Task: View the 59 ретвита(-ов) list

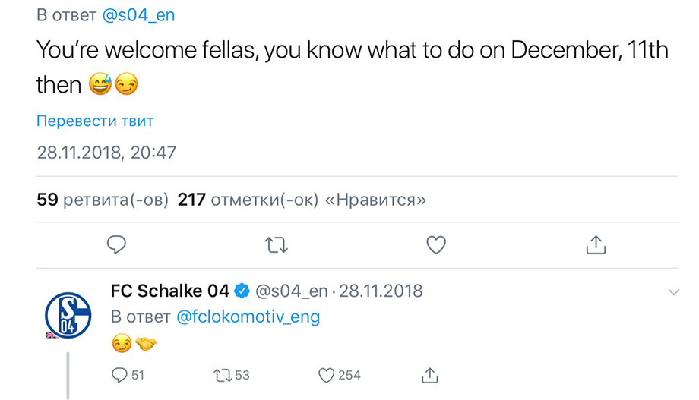Action: 103,200
